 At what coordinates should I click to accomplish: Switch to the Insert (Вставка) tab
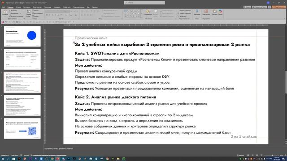click(x=18, y=7)
